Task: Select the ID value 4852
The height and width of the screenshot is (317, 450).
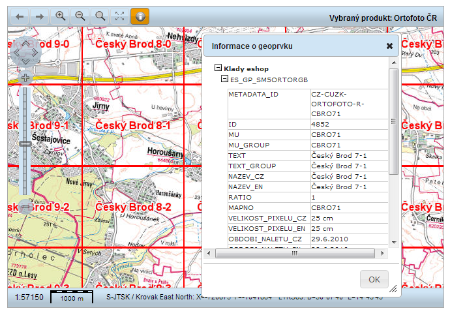Action: coord(320,125)
